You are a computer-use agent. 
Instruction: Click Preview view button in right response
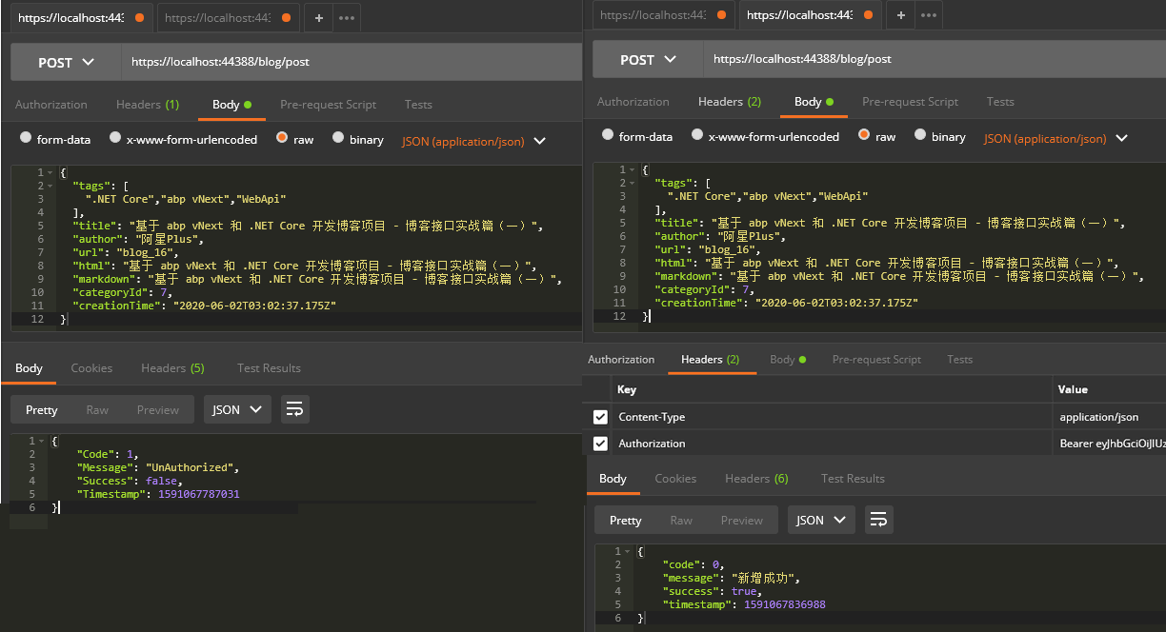click(x=741, y=520)
